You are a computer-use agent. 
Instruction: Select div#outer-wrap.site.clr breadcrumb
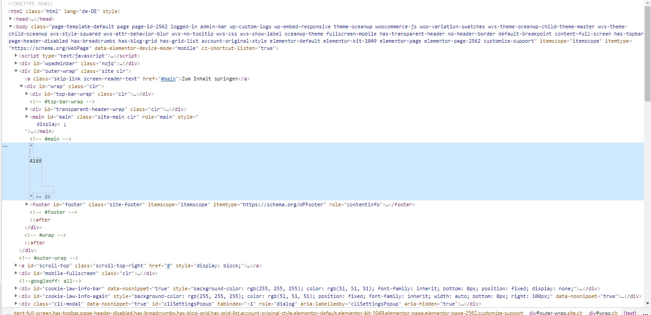[x=556, y=313]
